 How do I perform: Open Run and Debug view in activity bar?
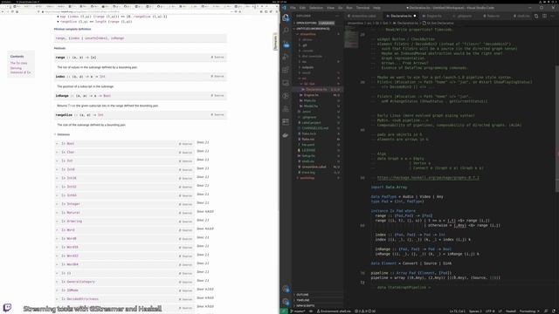[x=286, y=57]
